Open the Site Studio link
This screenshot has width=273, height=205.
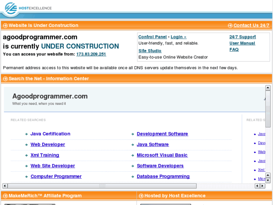click(150, 51)
